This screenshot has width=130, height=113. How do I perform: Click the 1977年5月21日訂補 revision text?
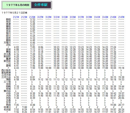[x=14, y=13]
